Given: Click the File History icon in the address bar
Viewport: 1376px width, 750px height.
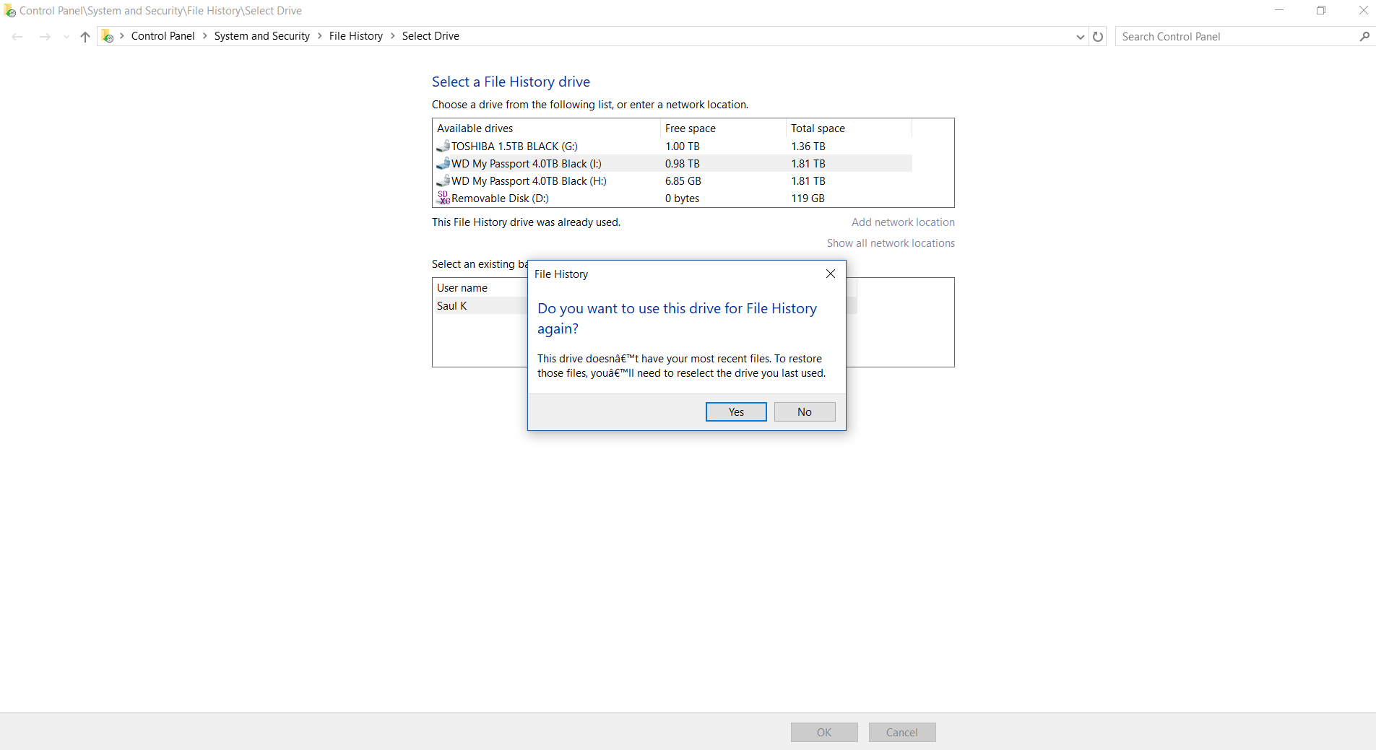Looking at the screenshot, I should 108,35.
